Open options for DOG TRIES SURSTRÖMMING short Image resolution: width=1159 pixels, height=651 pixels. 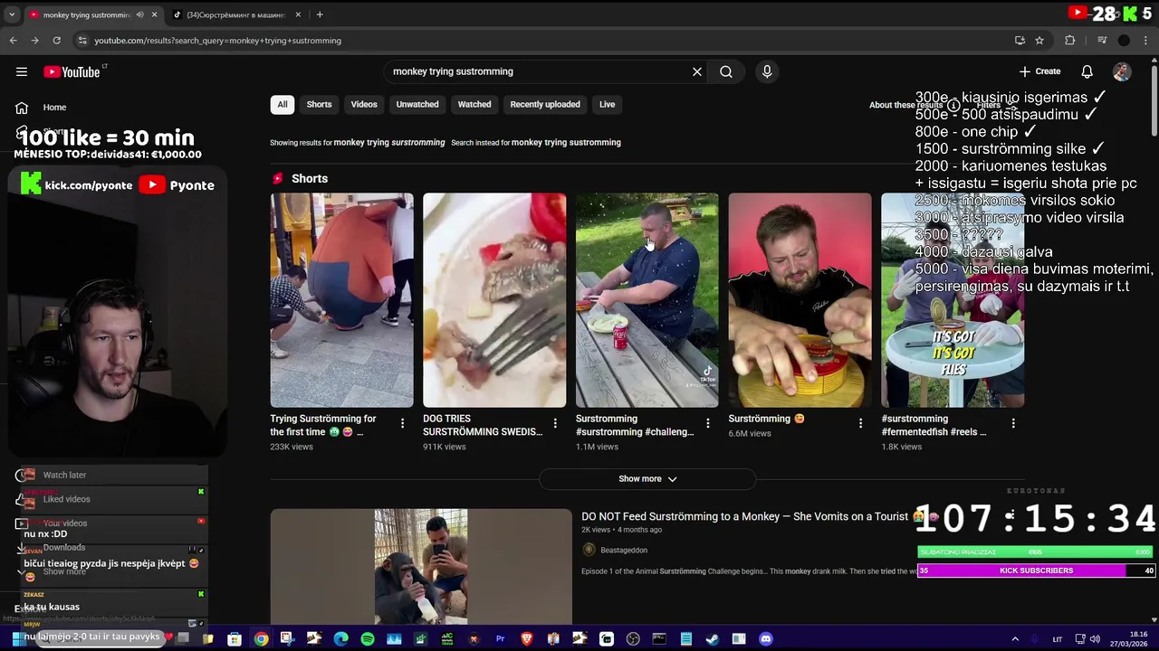click(555, 422)
